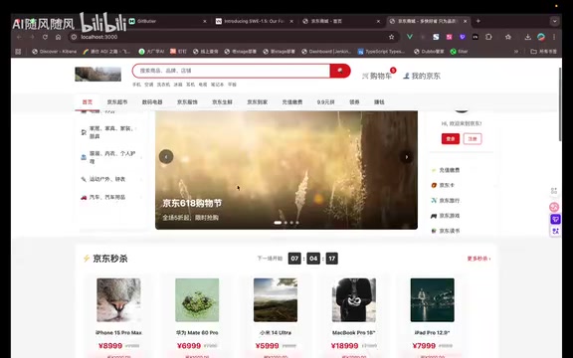Open the green V browser extension
This screenshot has width=573, height=358.
point(410,37)
